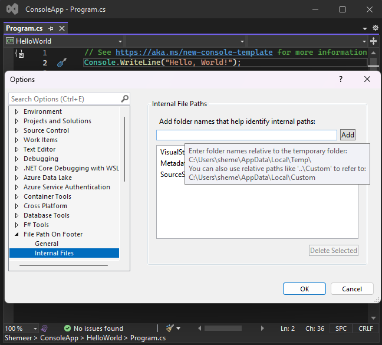Expand the Text Editor tree node
This screenshot has height=345, width=382.
click(17, 149)
